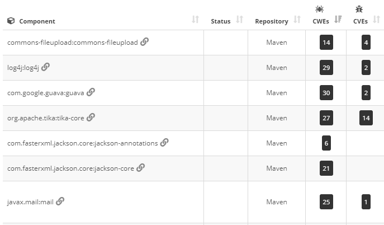Screen dimensions: 384x225
Task: Click the 30 CWEs badge for guava
Action: coord(326,93)
